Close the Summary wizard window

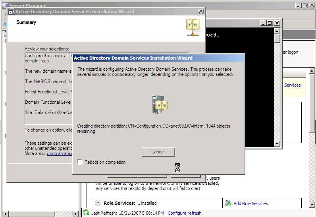(x=201, y=12)
